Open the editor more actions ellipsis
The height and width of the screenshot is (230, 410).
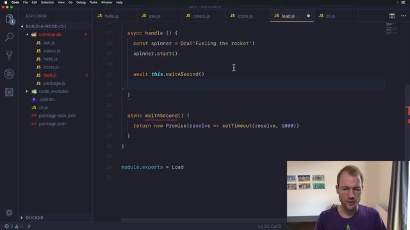pyautogui.click(x=404, y=16)
